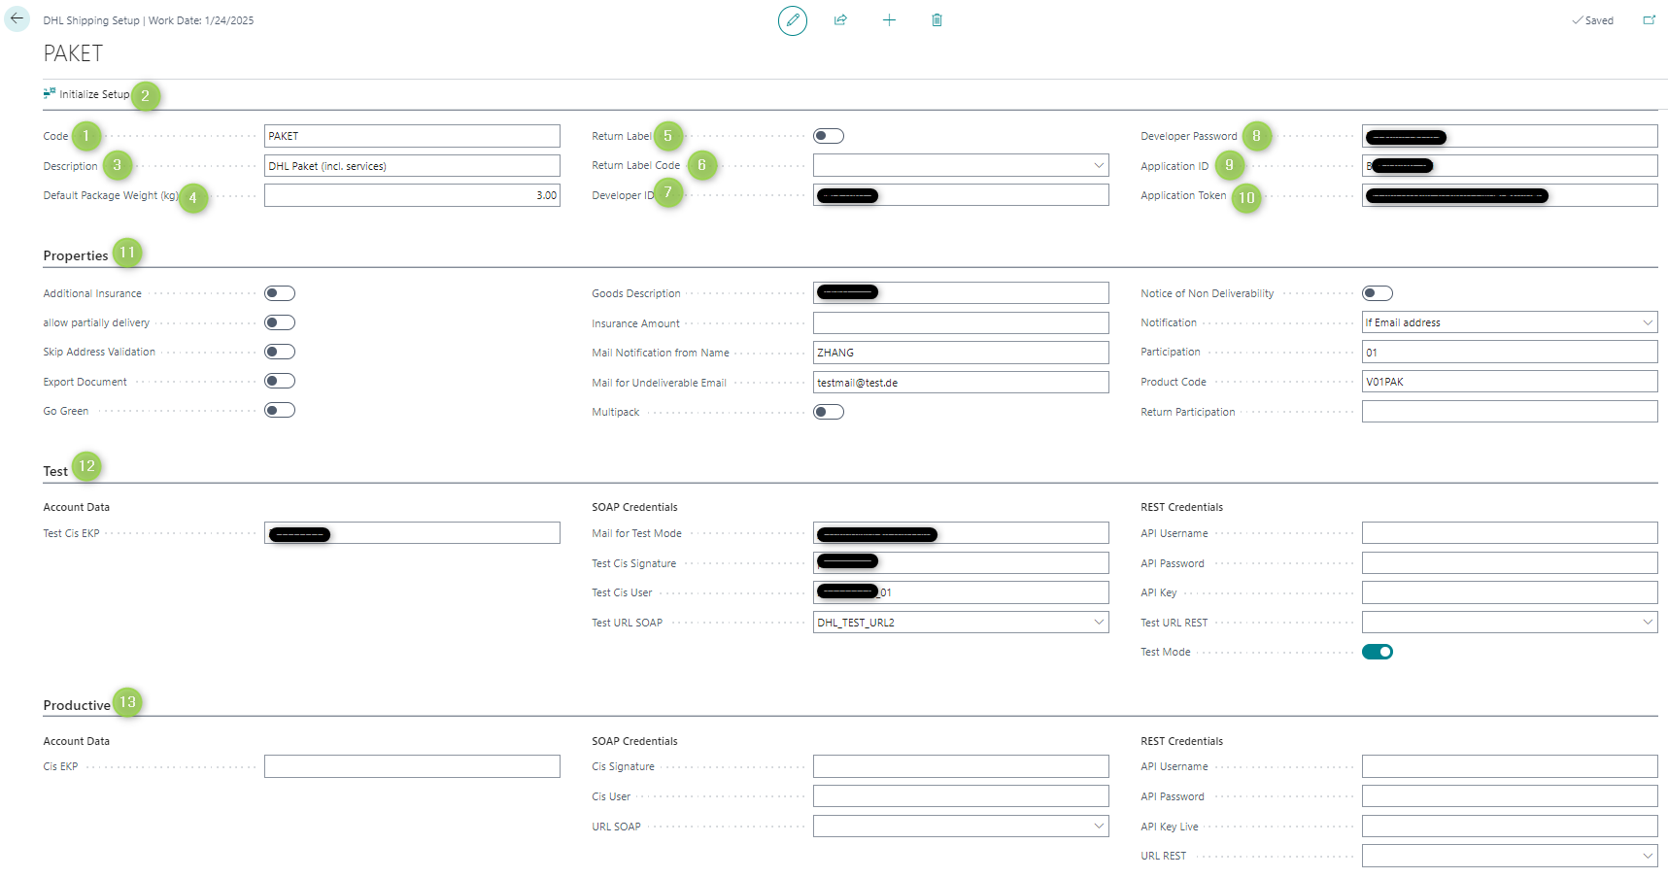Toggle allow partially delivery switch

pyautogui.click(x=280, y=322)
